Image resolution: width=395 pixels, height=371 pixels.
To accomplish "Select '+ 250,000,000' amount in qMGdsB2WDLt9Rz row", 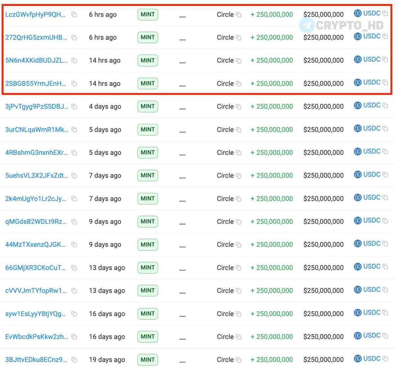I will click(x=272, y=222).
